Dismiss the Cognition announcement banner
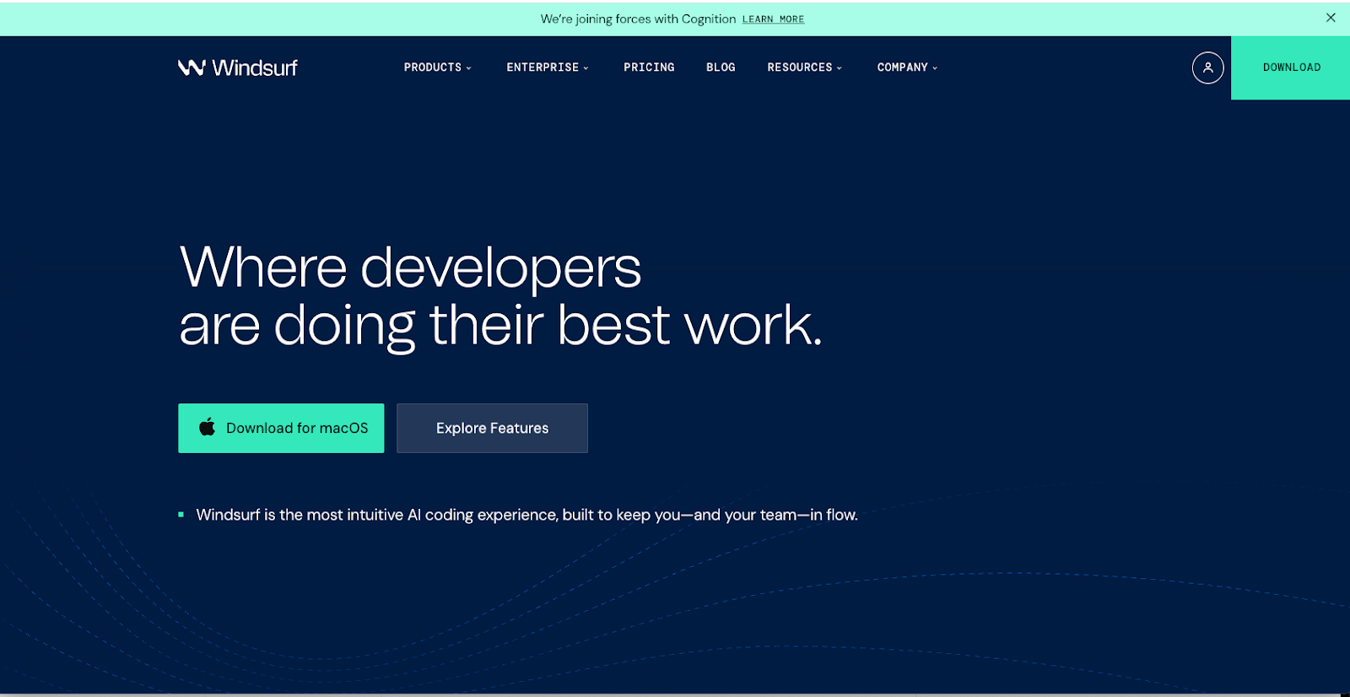This screenshot has height=697, width=1350. (x=1331, y=18)
